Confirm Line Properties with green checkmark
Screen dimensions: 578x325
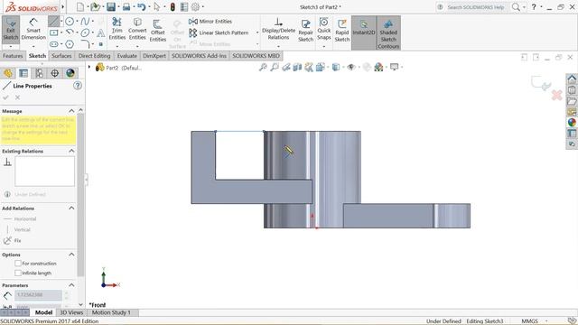5,97
